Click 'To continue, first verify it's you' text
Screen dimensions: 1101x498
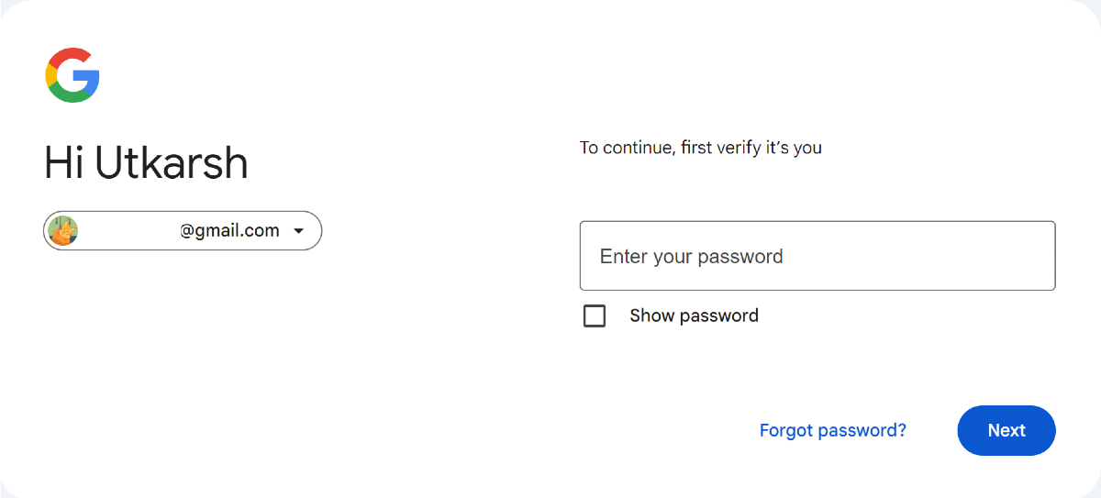[x=700, y=148]
